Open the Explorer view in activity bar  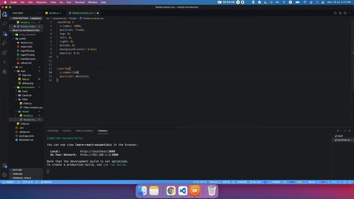[4, 14]
